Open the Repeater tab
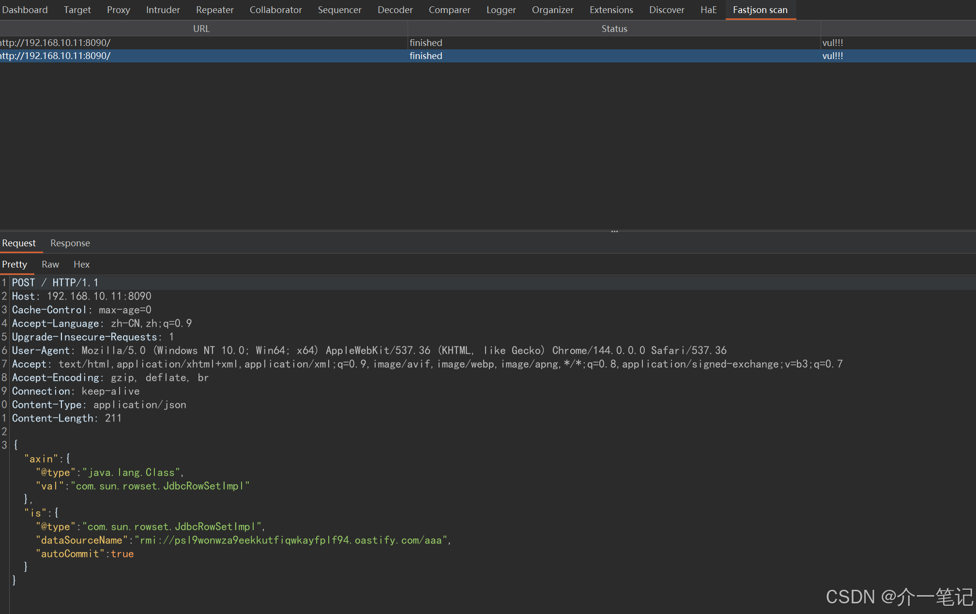The image size is (976, 614). click(214, 10)
